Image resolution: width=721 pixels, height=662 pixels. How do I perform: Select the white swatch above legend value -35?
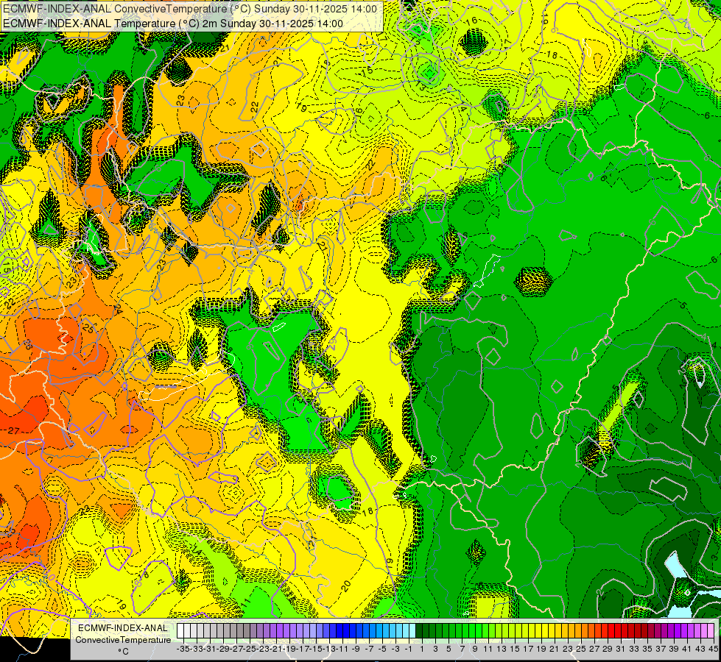[180, 630]
